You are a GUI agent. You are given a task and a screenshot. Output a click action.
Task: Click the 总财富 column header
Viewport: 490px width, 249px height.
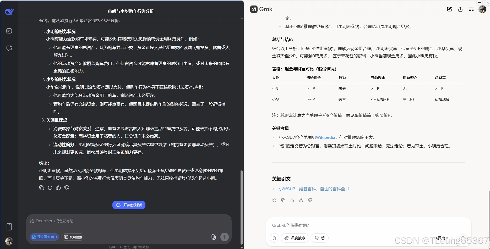(x=440, y=78)
